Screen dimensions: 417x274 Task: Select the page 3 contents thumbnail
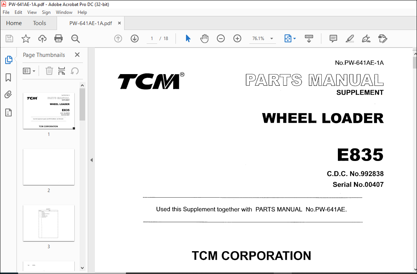tap(49, 223)
